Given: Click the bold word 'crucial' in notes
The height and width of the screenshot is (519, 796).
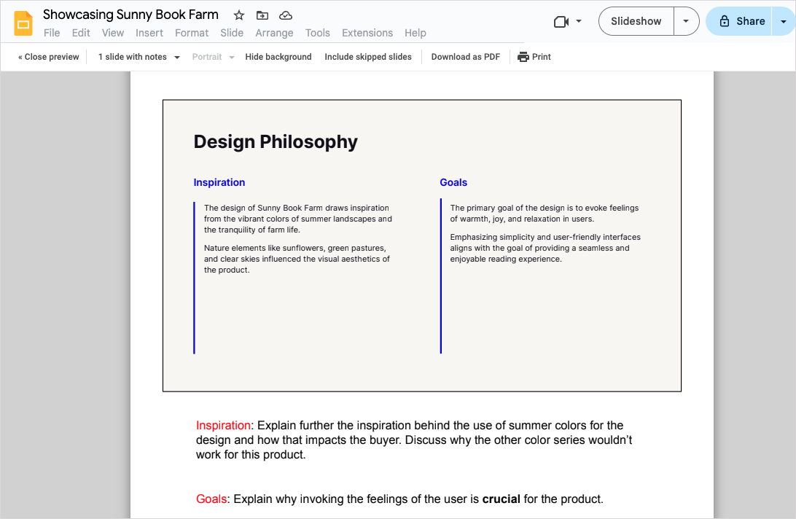Looking at the screenshot, I should click(x=501, y=499).
